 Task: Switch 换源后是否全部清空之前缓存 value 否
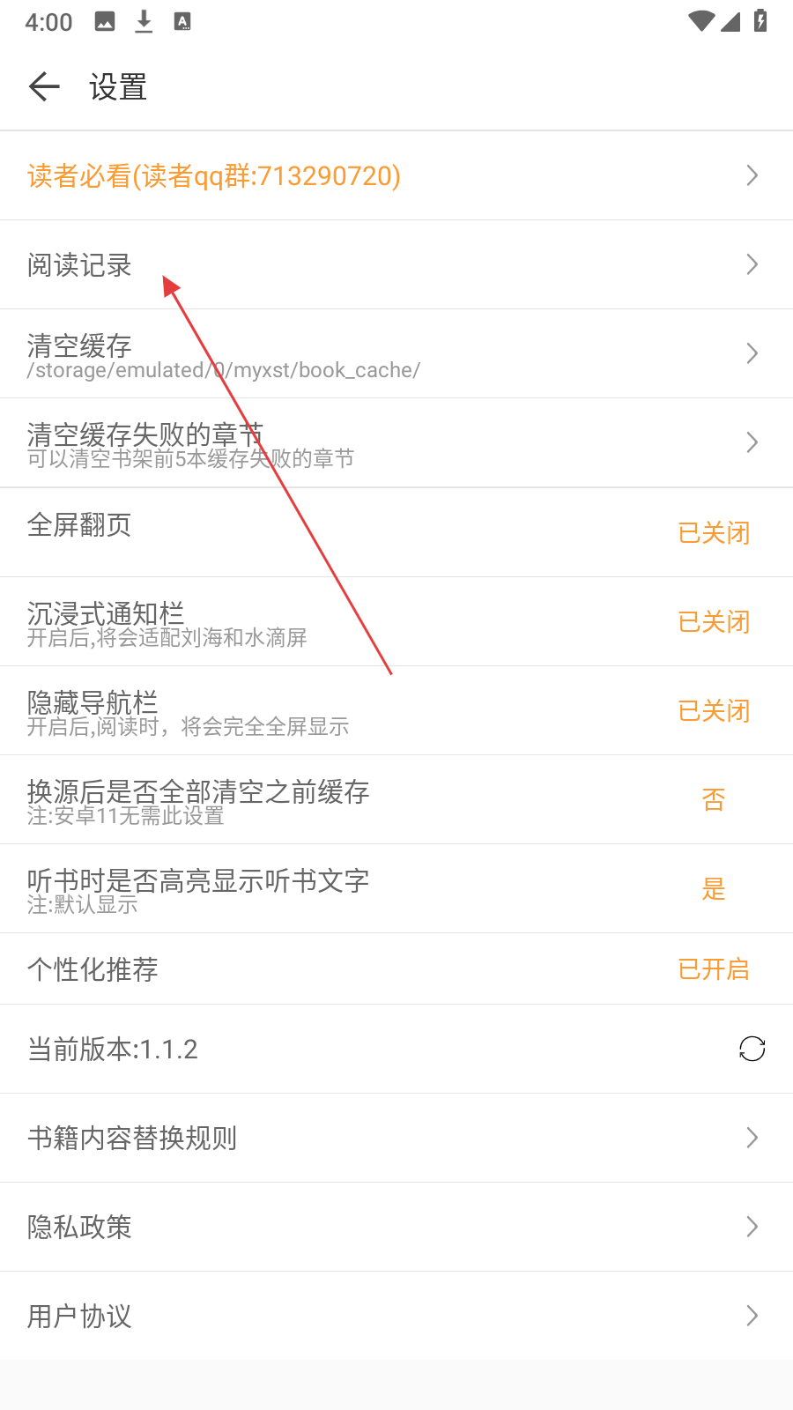pos(714,799)
